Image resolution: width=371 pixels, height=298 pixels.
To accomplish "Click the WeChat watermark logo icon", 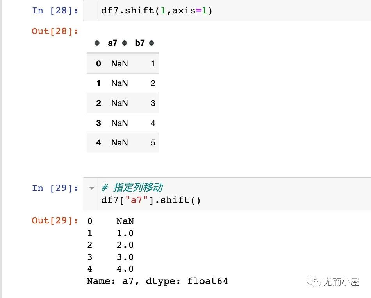I will click(x=313, y=282).
